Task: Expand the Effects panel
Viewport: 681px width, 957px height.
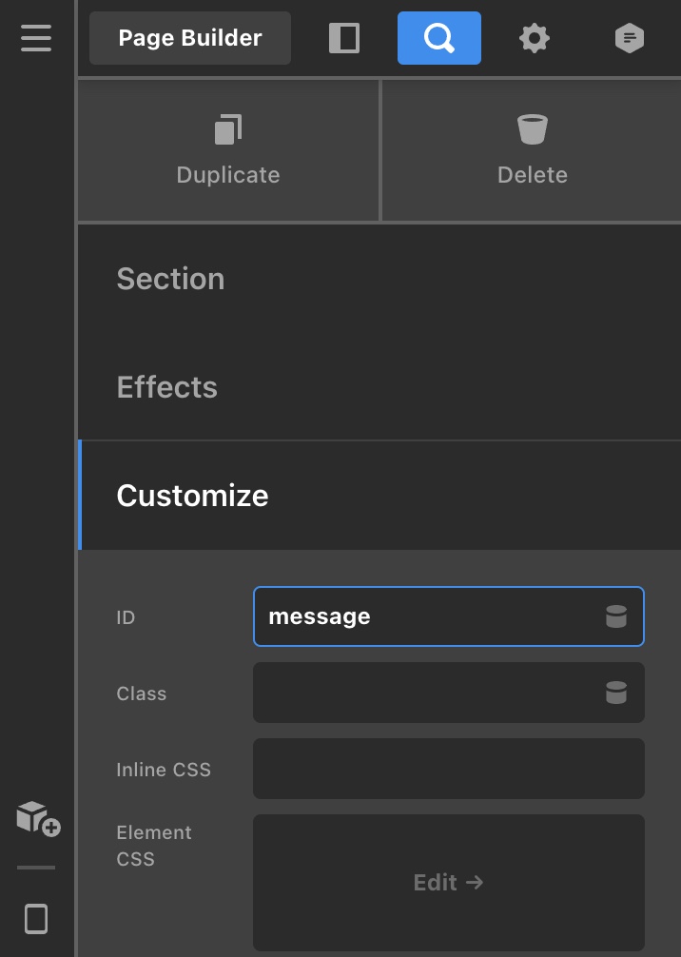Action: [x=379, y=387]
